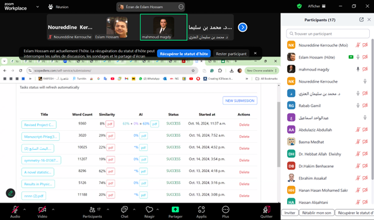Click the Rester participant button
This screenshot has height=220, width=374.
click(231, 54)
